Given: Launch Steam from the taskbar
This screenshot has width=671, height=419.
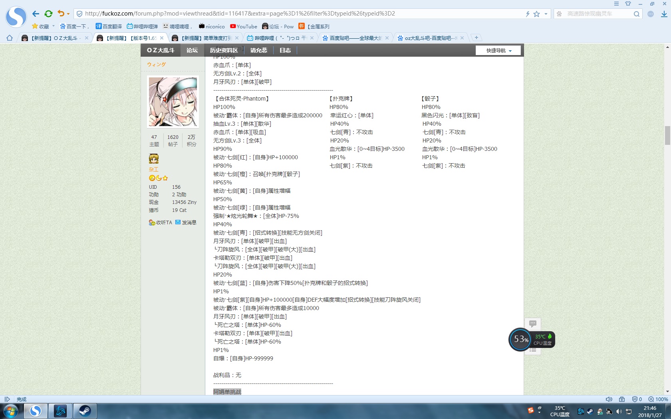Looking at the screenshot, I should 85,411.
